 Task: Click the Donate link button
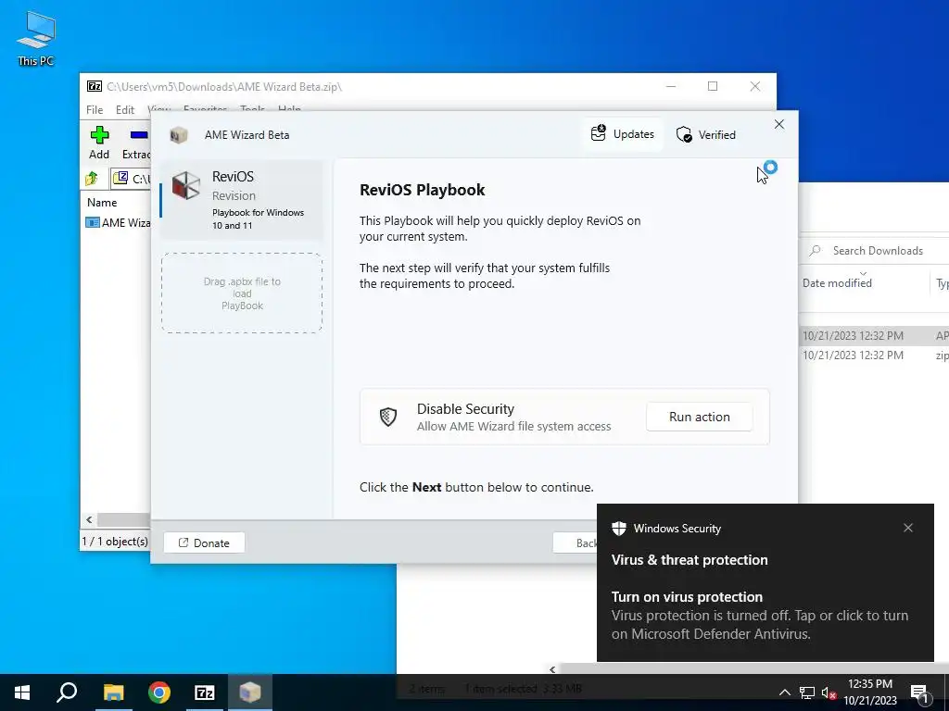204,543
